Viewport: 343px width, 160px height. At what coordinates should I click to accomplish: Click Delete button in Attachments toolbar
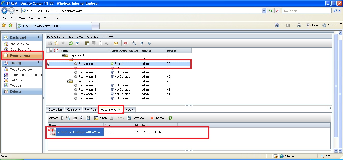157,118
